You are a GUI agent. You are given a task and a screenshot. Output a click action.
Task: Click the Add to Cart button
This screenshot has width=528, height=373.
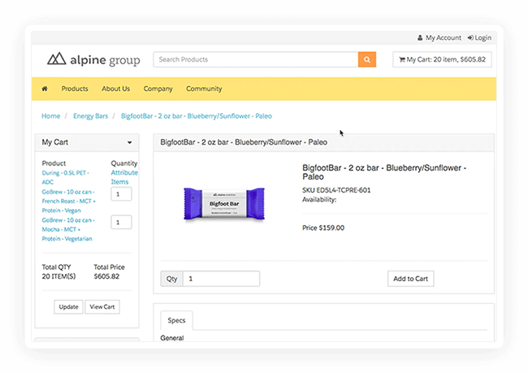pyautogui.click(x=410, y=279)
